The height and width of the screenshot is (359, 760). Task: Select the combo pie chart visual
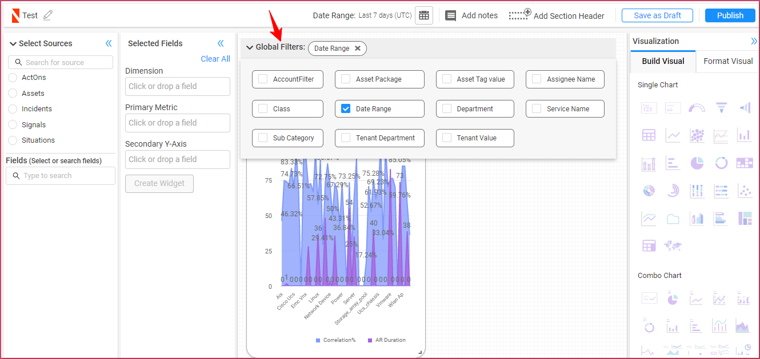(673, 299)
